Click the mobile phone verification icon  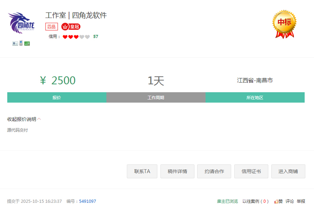pyautogui.click(x=21, y=43)
